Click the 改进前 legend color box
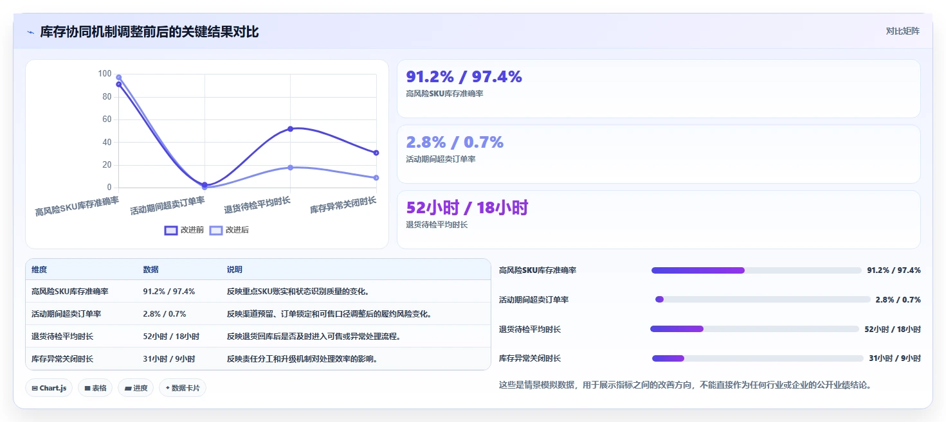This screenshot has width=946, height=422. (171, 230)
